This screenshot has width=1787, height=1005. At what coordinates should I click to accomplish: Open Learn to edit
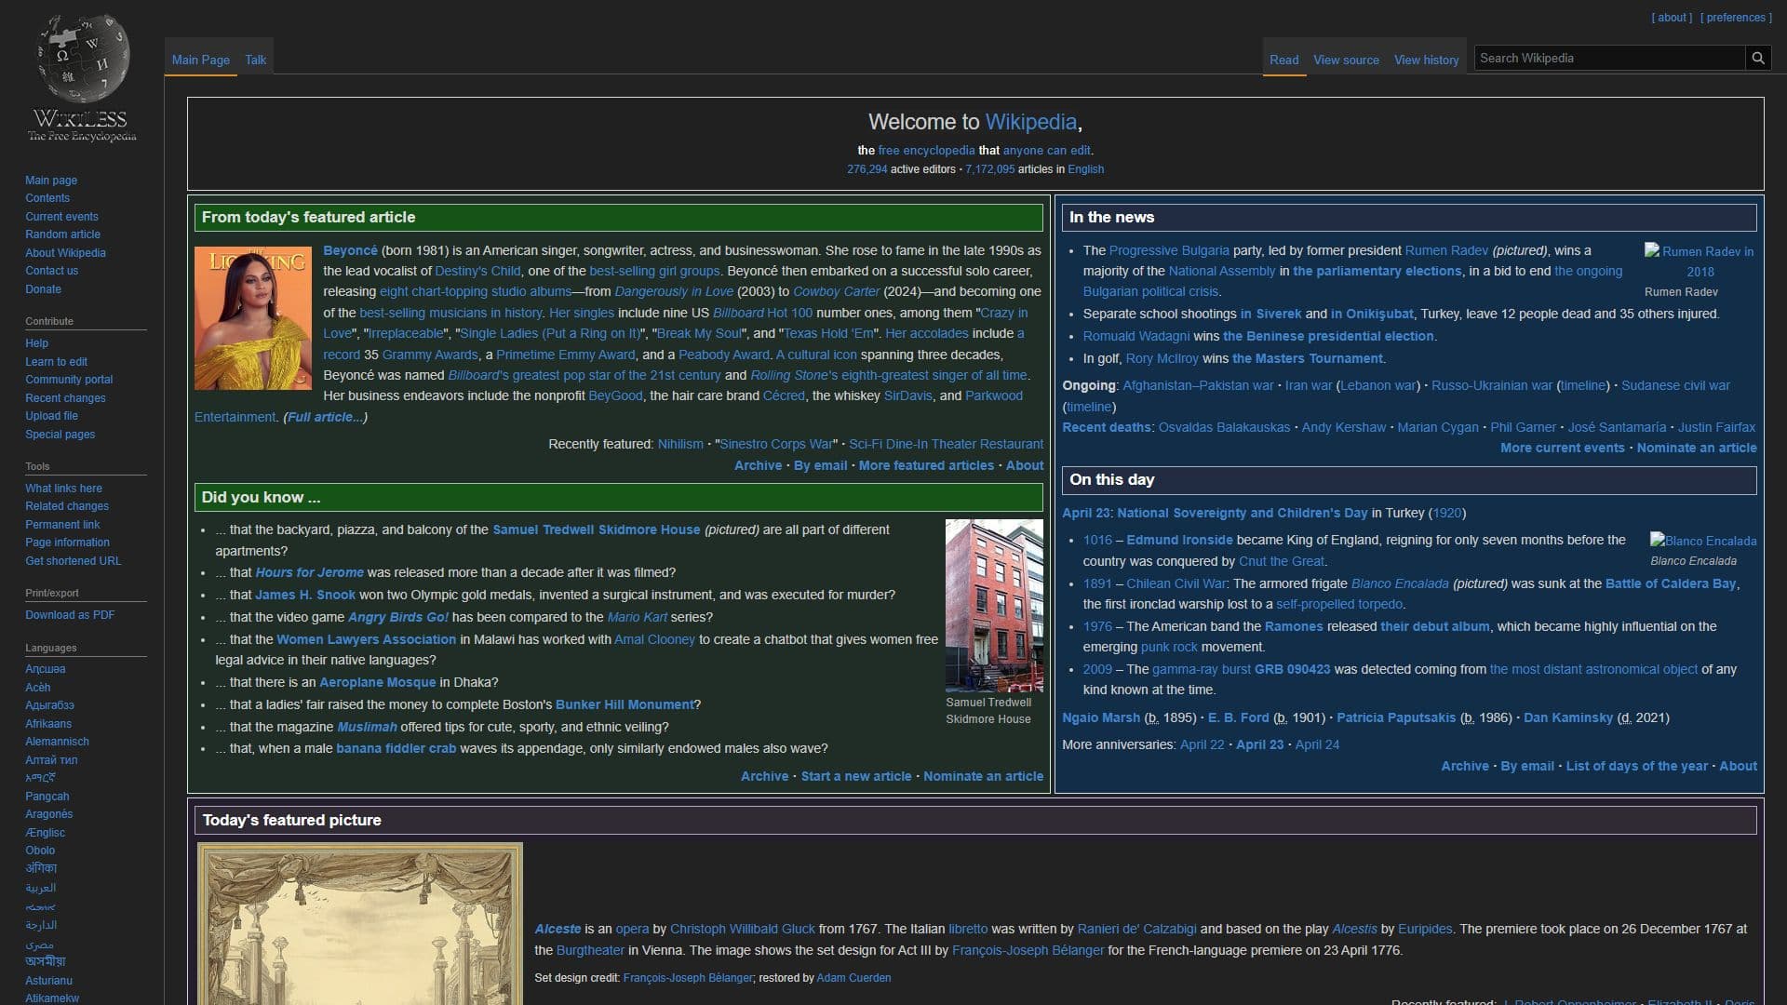point(56,362)
